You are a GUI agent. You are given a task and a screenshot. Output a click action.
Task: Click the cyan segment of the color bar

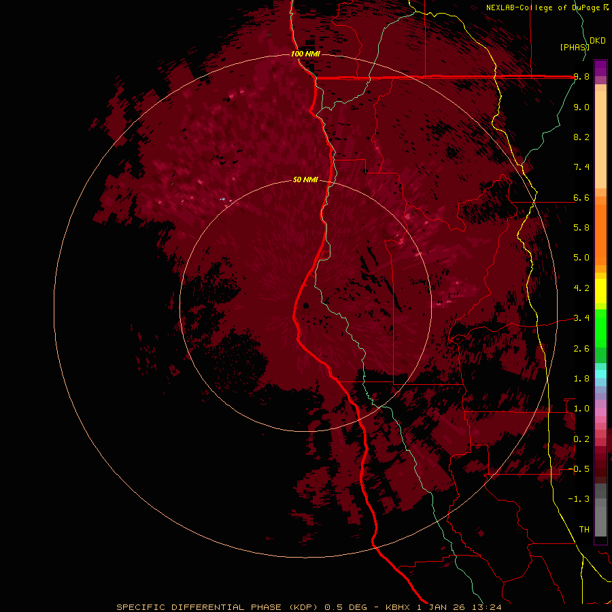click(x=600, y=374)
